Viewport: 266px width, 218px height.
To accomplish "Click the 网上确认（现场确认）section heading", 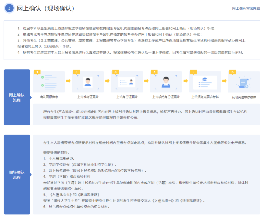I will coord(45,8).
